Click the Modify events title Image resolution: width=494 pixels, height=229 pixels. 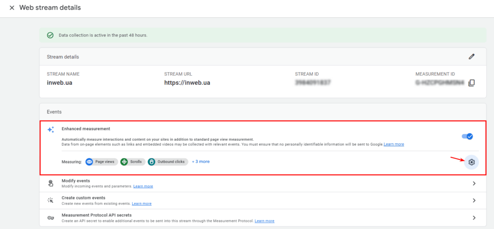(x=76, y=181)
